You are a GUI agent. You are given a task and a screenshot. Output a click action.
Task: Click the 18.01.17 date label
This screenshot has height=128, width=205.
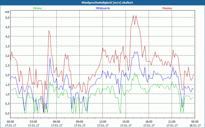[x=195, y=125]
